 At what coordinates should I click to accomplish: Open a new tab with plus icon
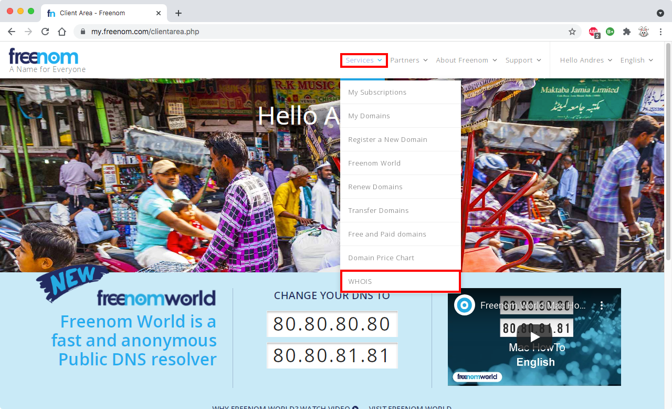point(178,13)
